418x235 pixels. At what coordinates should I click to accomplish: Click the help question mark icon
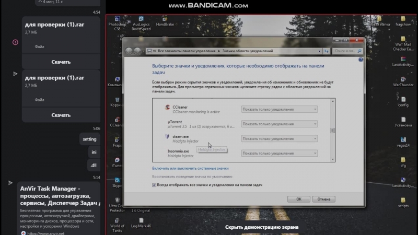tap(361, 60)
